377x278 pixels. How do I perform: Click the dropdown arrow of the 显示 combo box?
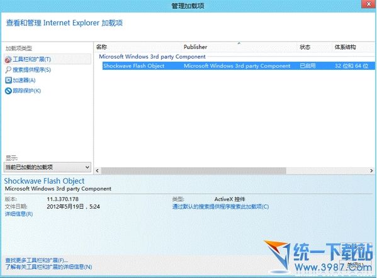click(x=87, y=167)
